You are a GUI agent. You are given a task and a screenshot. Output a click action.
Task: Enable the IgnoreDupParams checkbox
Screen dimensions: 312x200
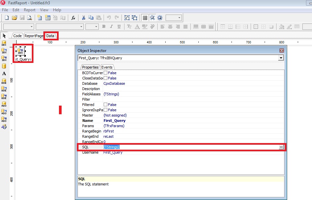point(106,110)
